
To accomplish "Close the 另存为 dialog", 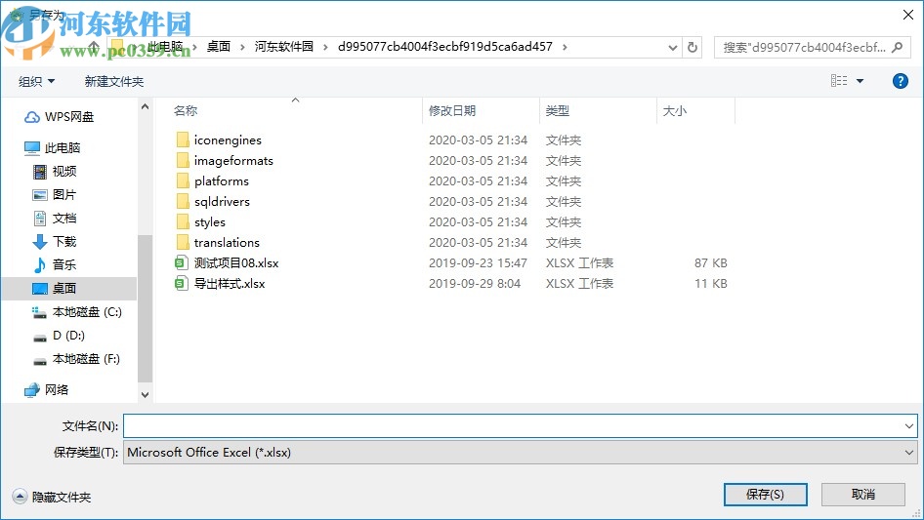I will pos(908,15).
